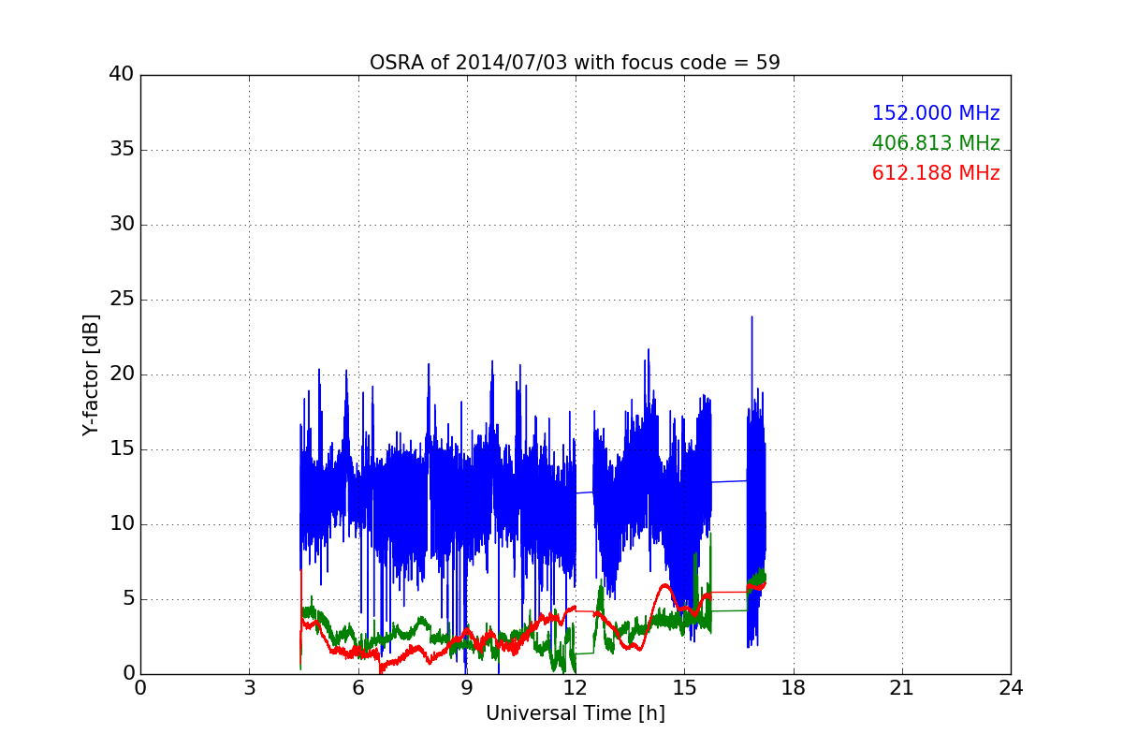
Task: Click y-axis tick value 35
Action: point(121,150)
